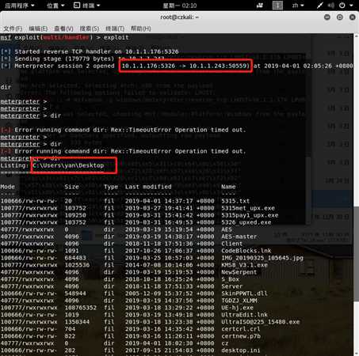Open the 帮助(H) menu

tap(141, 28)
